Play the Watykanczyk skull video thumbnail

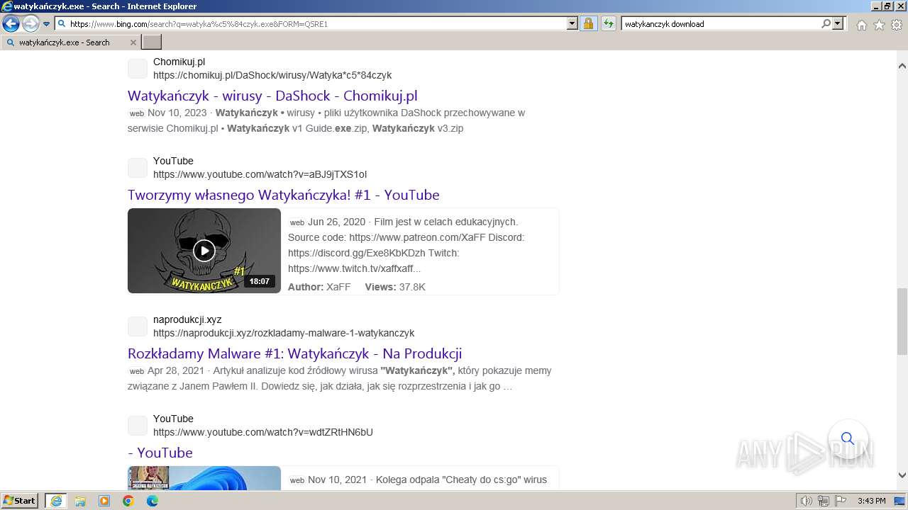tap(204, 251)
